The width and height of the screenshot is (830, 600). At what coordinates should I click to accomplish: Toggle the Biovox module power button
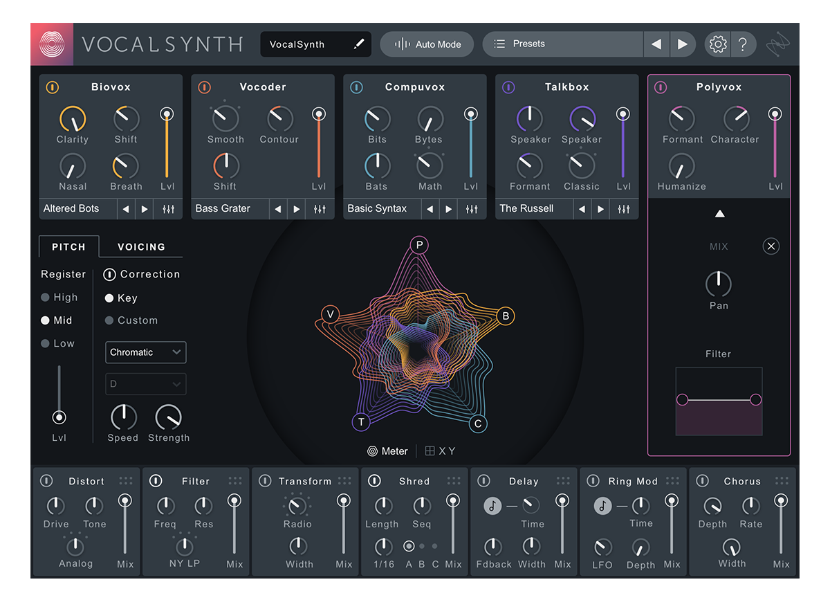pyautogui.click(x=53, y=87)
